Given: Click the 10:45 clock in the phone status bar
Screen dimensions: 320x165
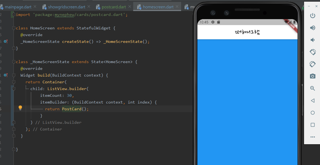Looking at the screenshot, I should click(204, 22).
